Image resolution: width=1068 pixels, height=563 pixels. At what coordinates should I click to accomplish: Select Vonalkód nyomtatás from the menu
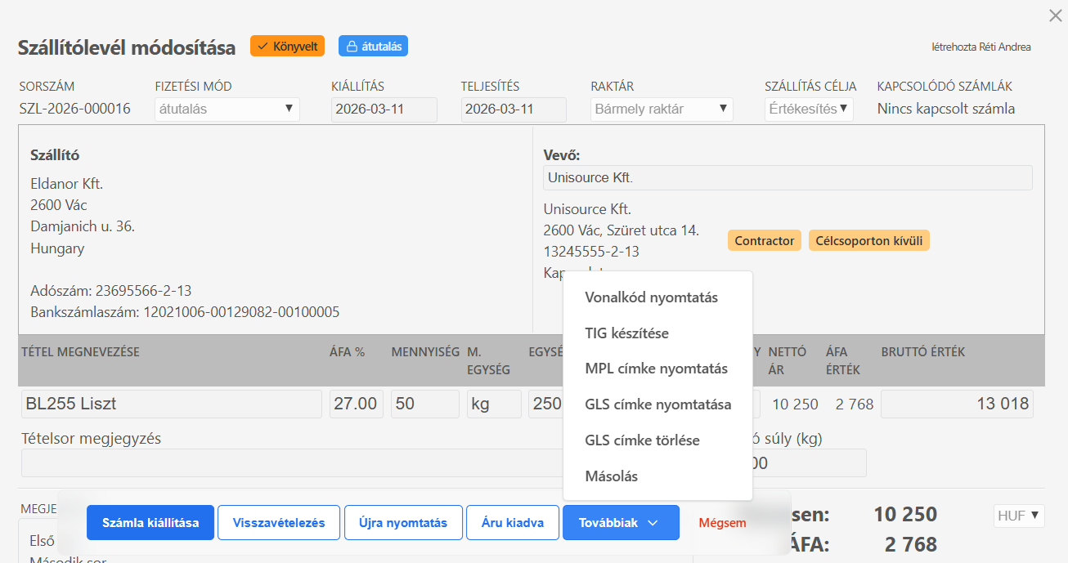click(651, 297)
